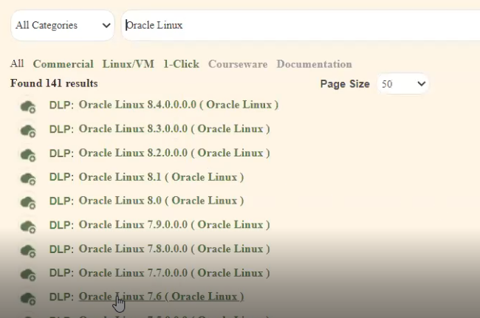The width and height of the screenshot is (480, 318).
Task: Click download icon beside Oracle Linux 7.9.0.0.0
Action: pos(28,227)
